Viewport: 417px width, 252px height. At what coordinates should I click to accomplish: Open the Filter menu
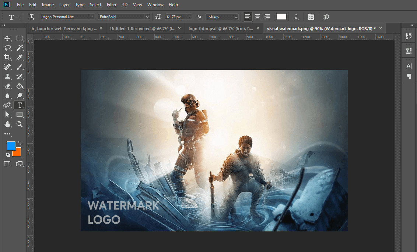(x=111, y=5)
